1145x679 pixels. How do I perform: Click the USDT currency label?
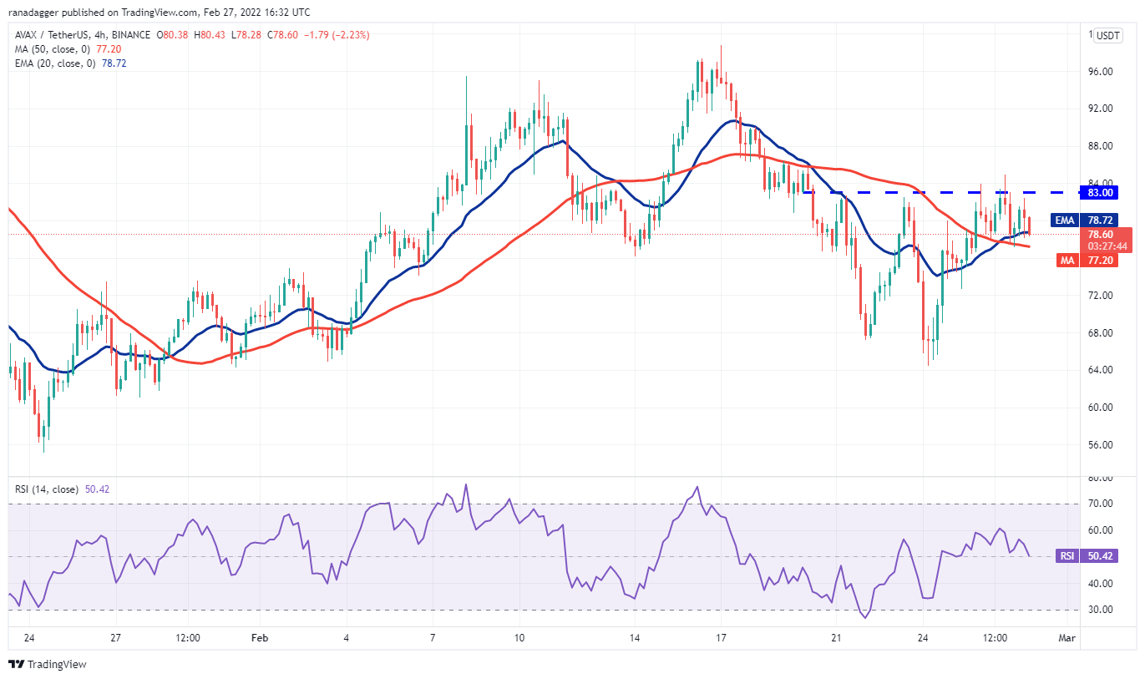click(1108, 35)
